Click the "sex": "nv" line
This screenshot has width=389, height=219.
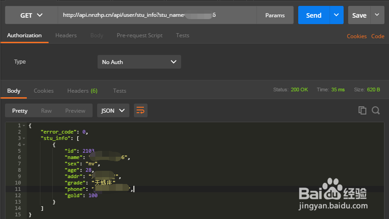click(x=82, y=164)
